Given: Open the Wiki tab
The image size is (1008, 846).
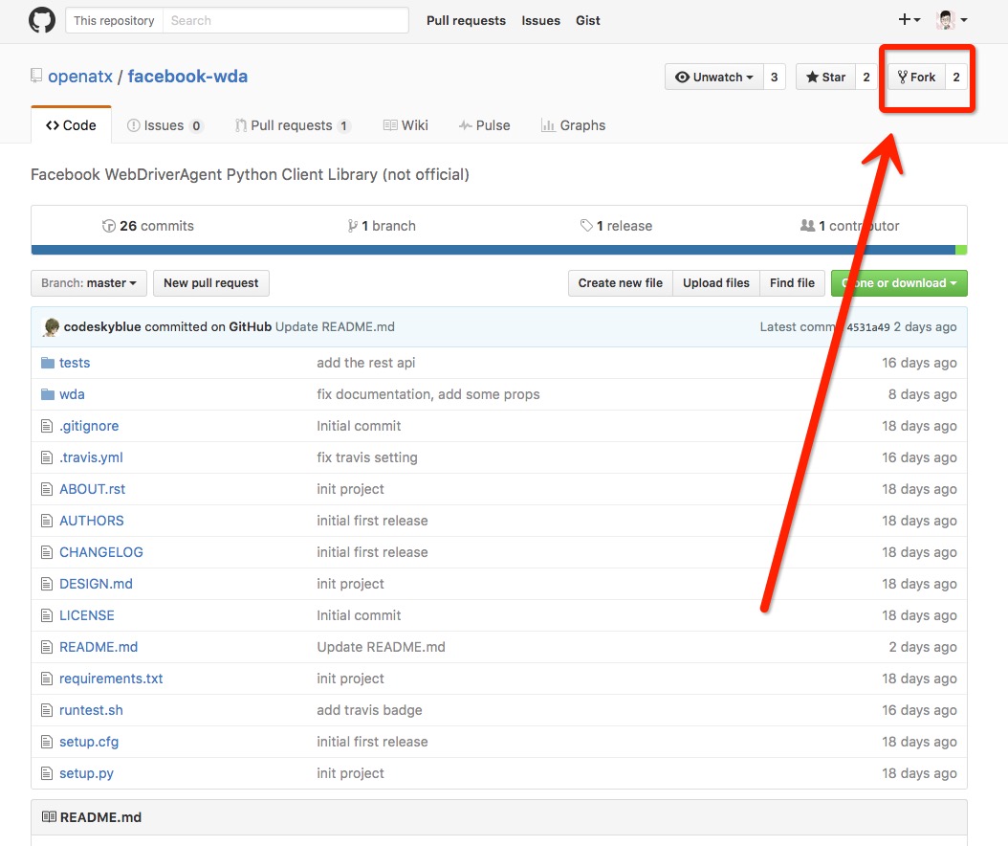Looking at the screenshot, I should pos(405,125).
